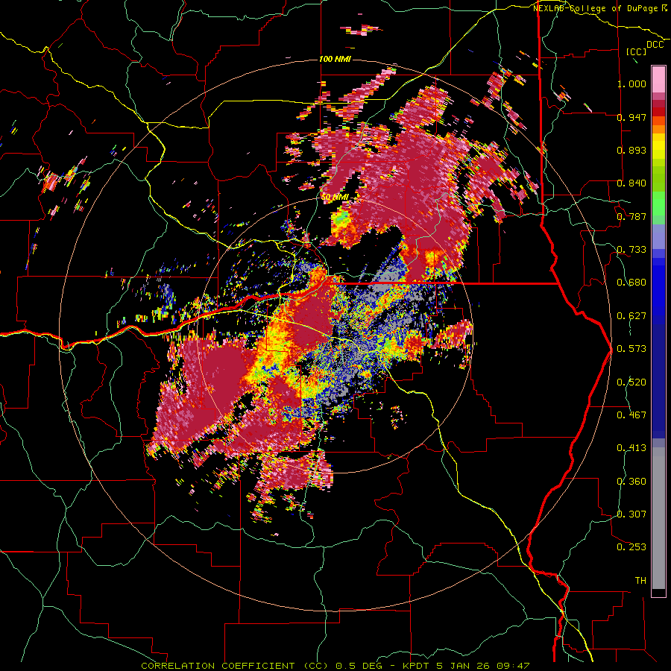Click the 'KPDT' radar site identifier

pyautogui.click(x=417, y=666)
